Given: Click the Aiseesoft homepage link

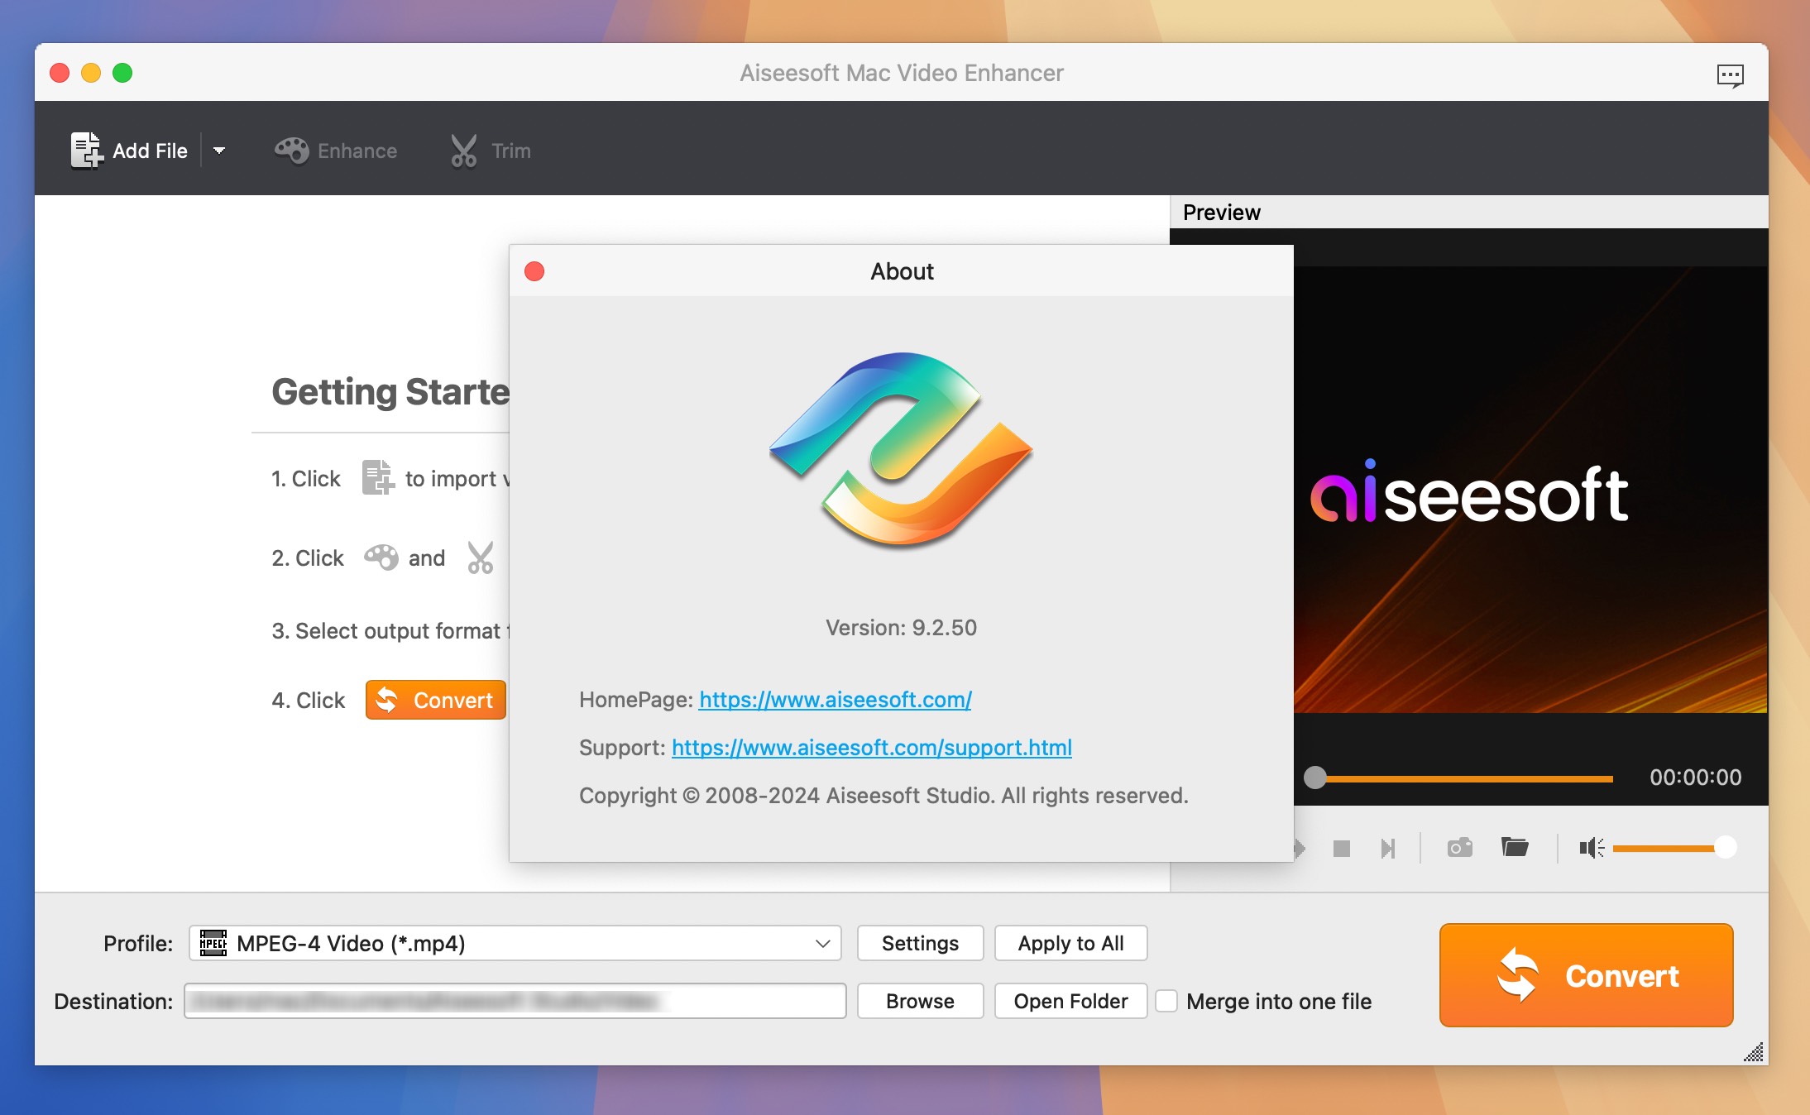Looking at the screenshot, I should point(834,699).
